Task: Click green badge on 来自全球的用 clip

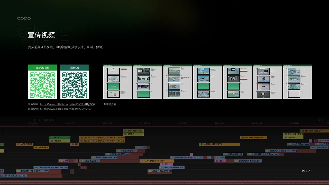Action: coord(36,147)
